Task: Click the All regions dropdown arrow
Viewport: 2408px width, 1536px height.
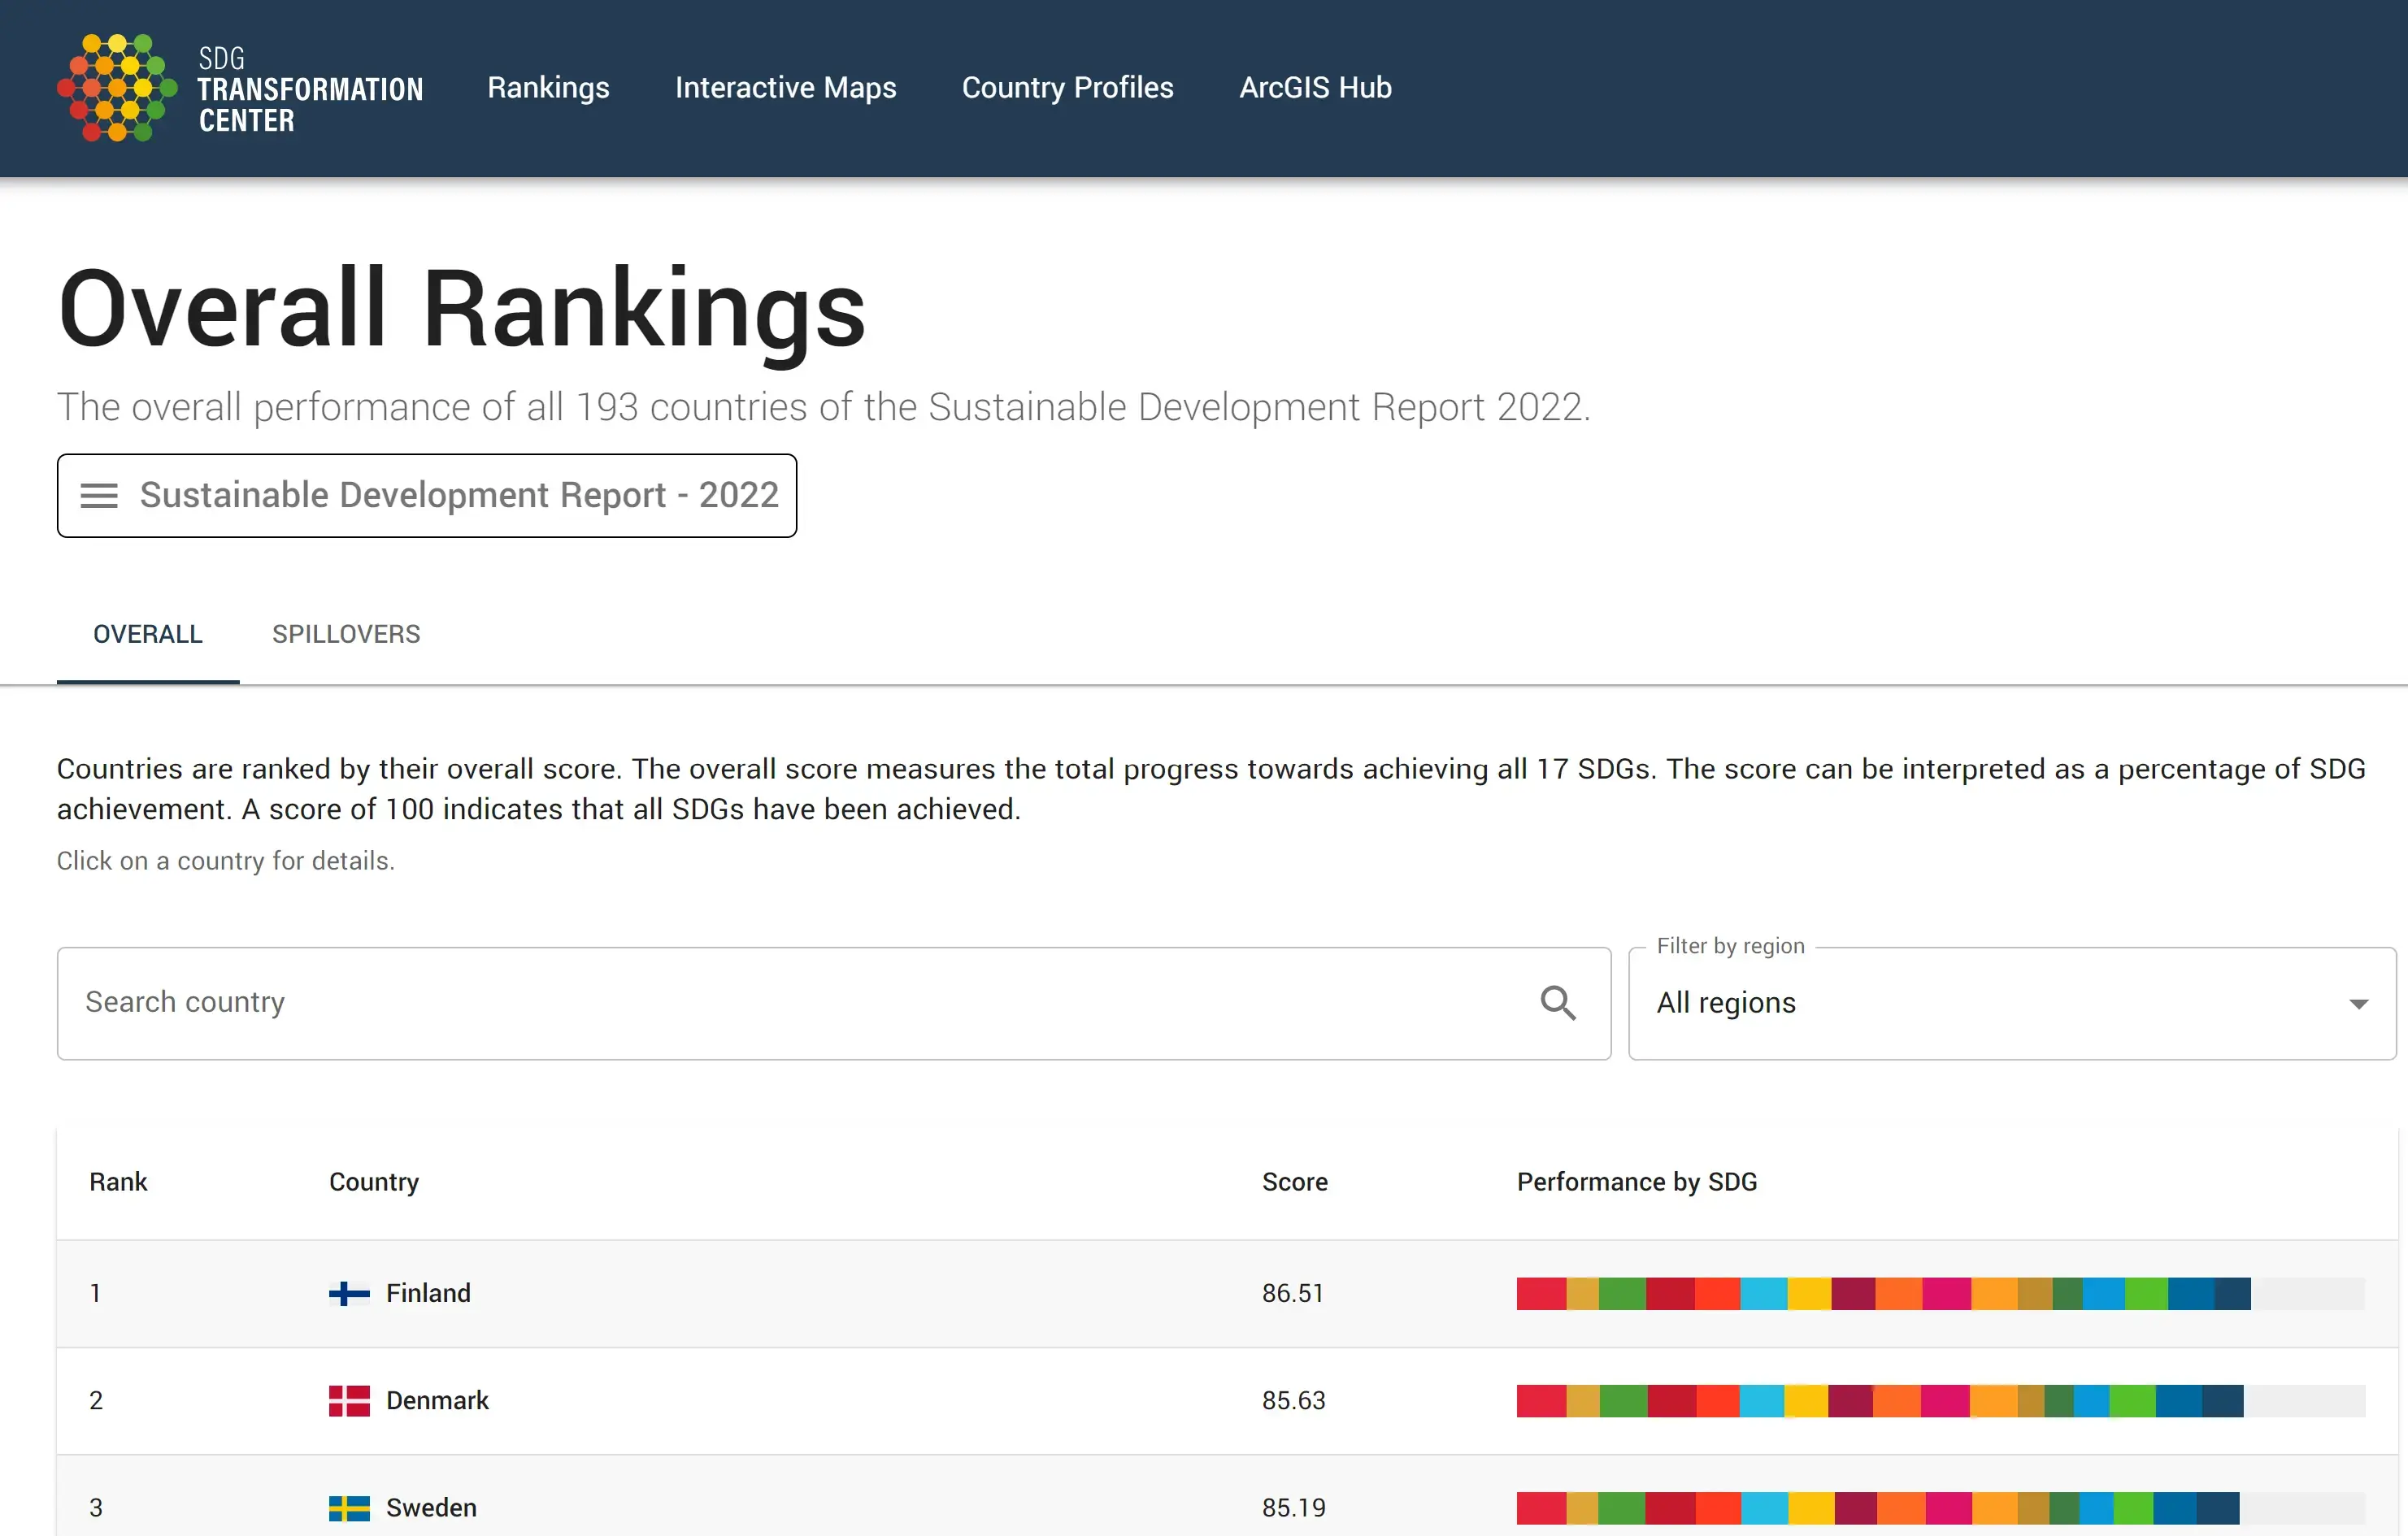Action: click(2358, 1004)
